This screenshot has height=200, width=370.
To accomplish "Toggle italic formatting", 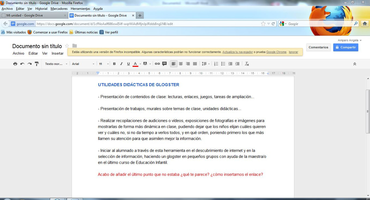I will click(121, 64).
